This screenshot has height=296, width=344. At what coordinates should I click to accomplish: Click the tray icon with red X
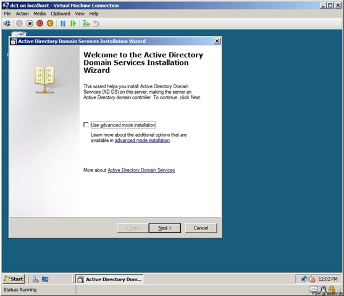coord(312,279)
